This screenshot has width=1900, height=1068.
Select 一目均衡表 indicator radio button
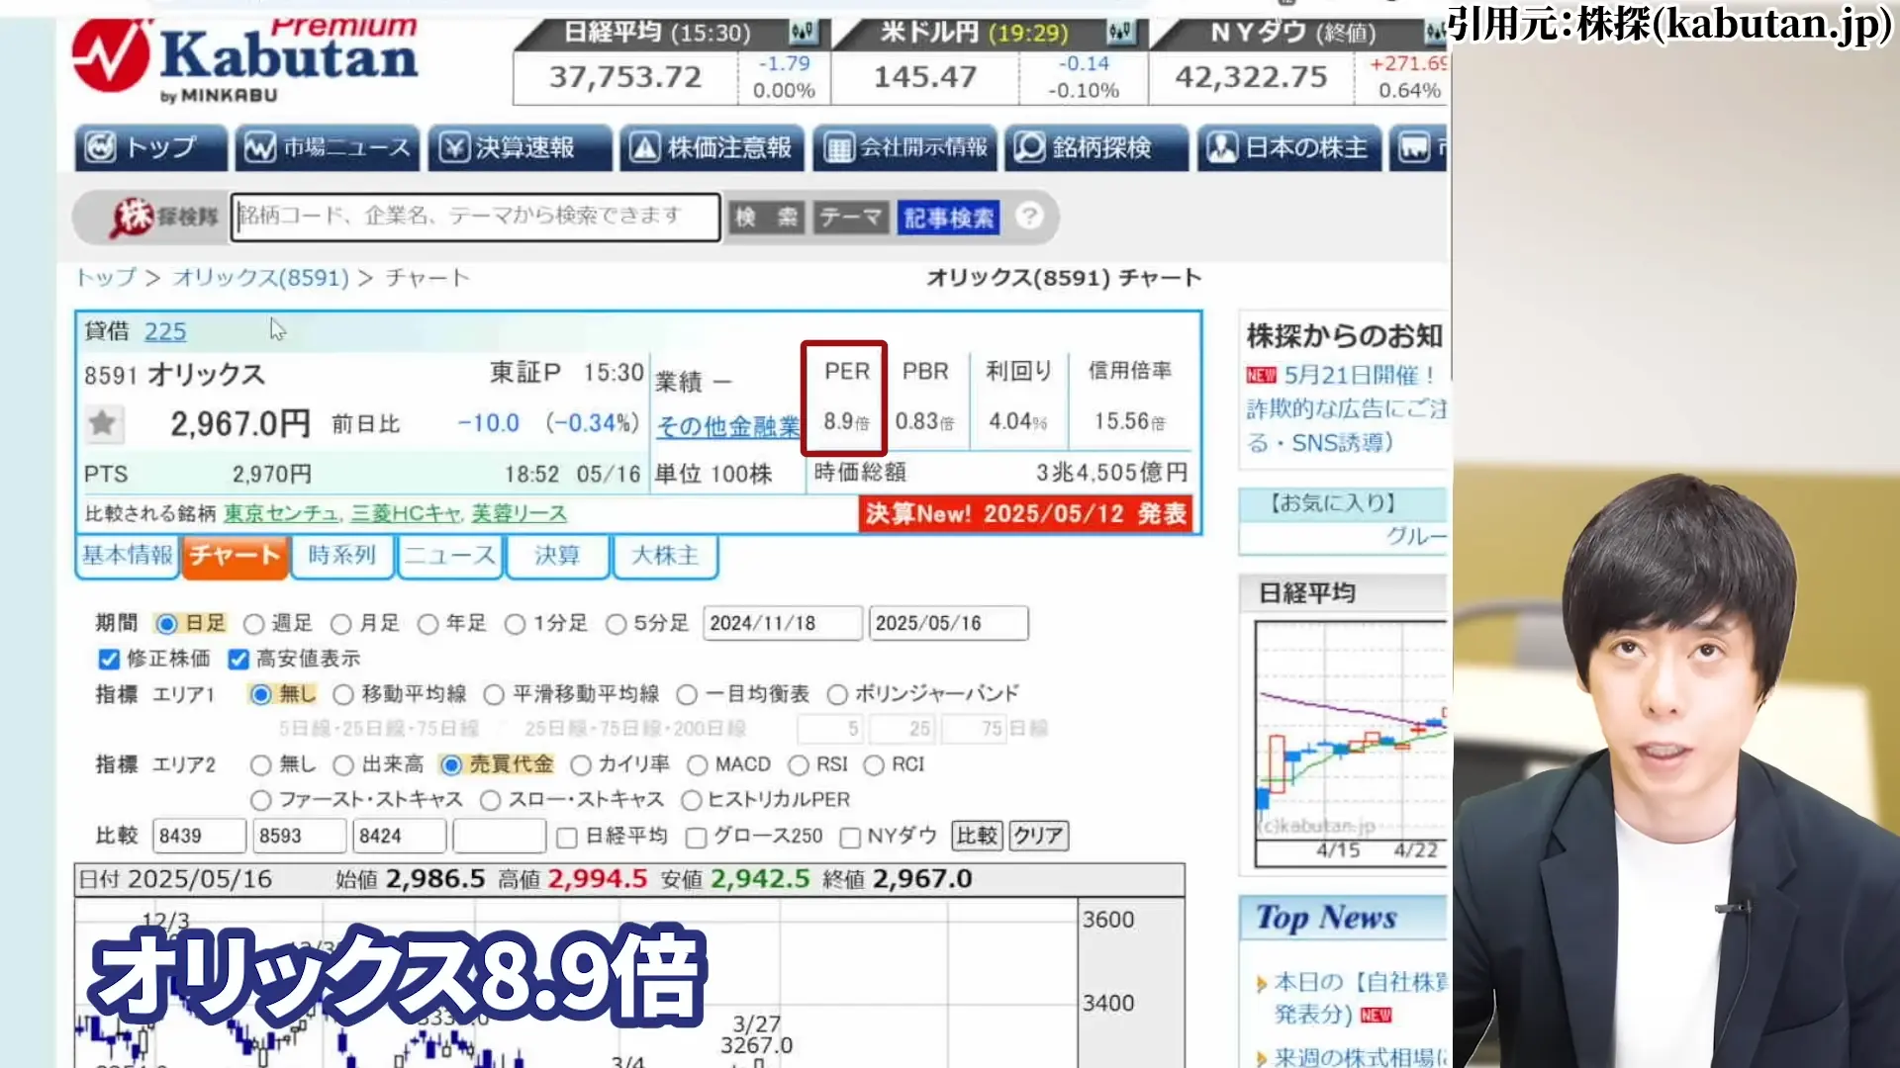[687, 695]
